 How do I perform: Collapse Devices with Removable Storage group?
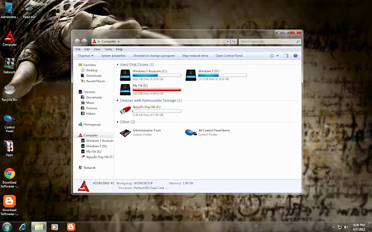(117, 100)
